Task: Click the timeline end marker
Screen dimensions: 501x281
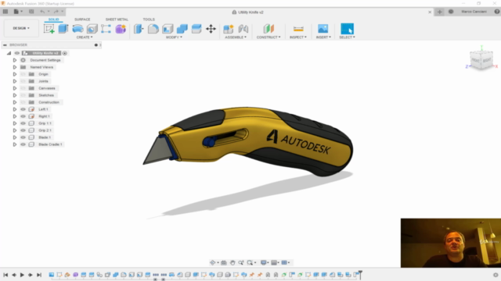Action: (360, 274)
